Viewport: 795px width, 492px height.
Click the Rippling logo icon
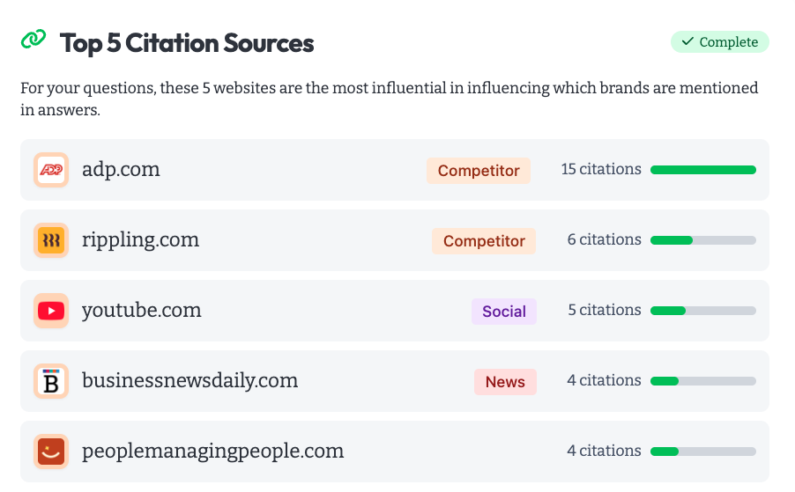[x=51, y=240]
